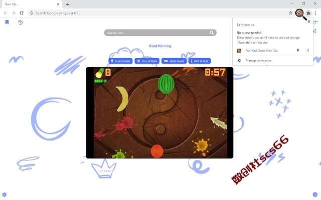Select Fruit Cut Game New Tab extension entry
321x200 pixels.
click(261, 50)
